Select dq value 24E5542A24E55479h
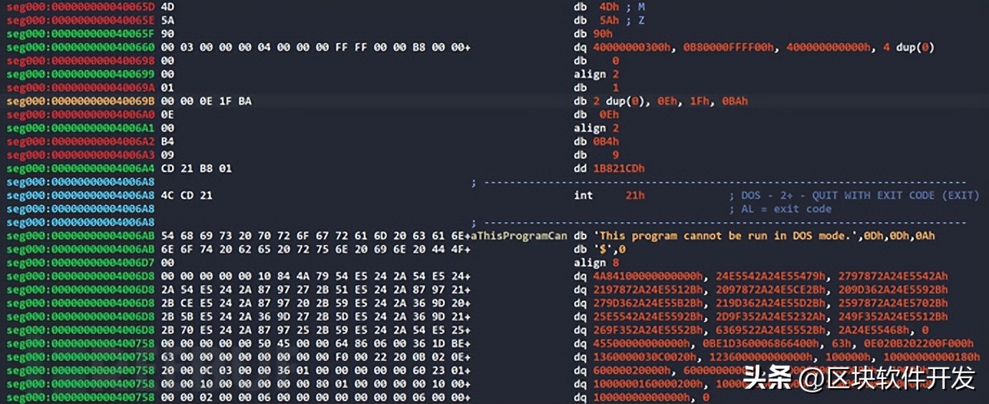This screenshot has height=404, width=989. (x=770, y=276)
